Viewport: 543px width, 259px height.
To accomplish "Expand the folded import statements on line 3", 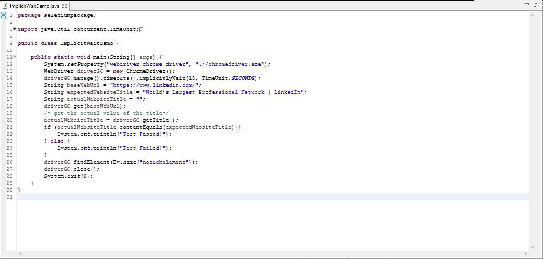I will pos(14,29).
